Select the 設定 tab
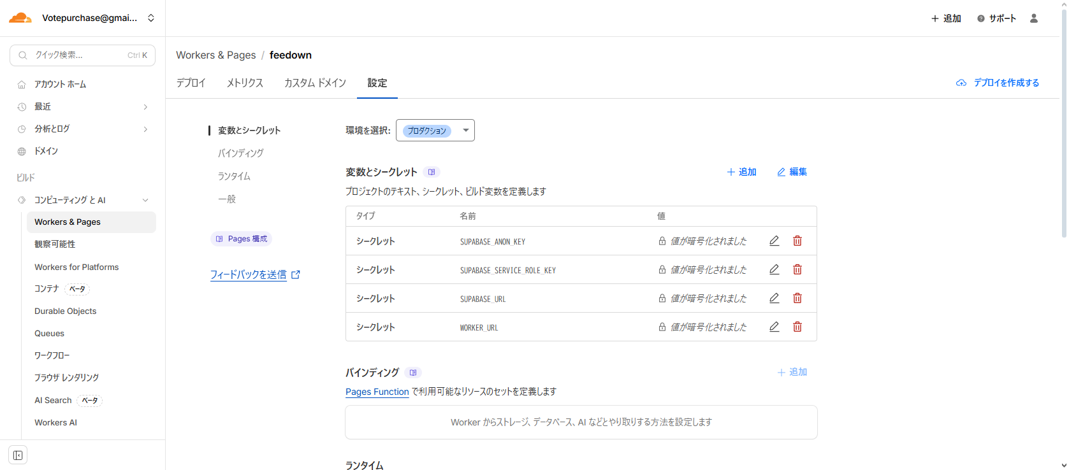 tap(377, 83)
